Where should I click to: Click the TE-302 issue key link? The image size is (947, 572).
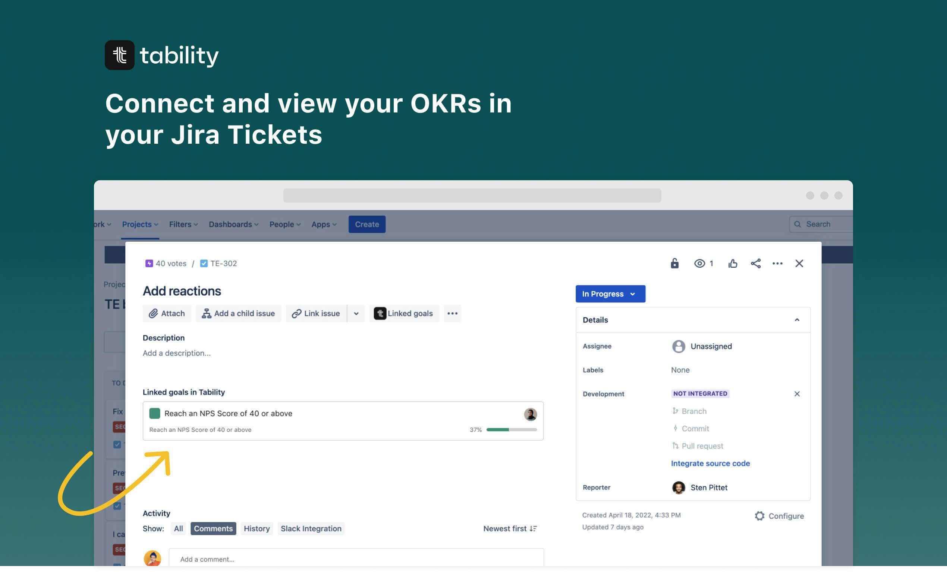click(224, 263)
